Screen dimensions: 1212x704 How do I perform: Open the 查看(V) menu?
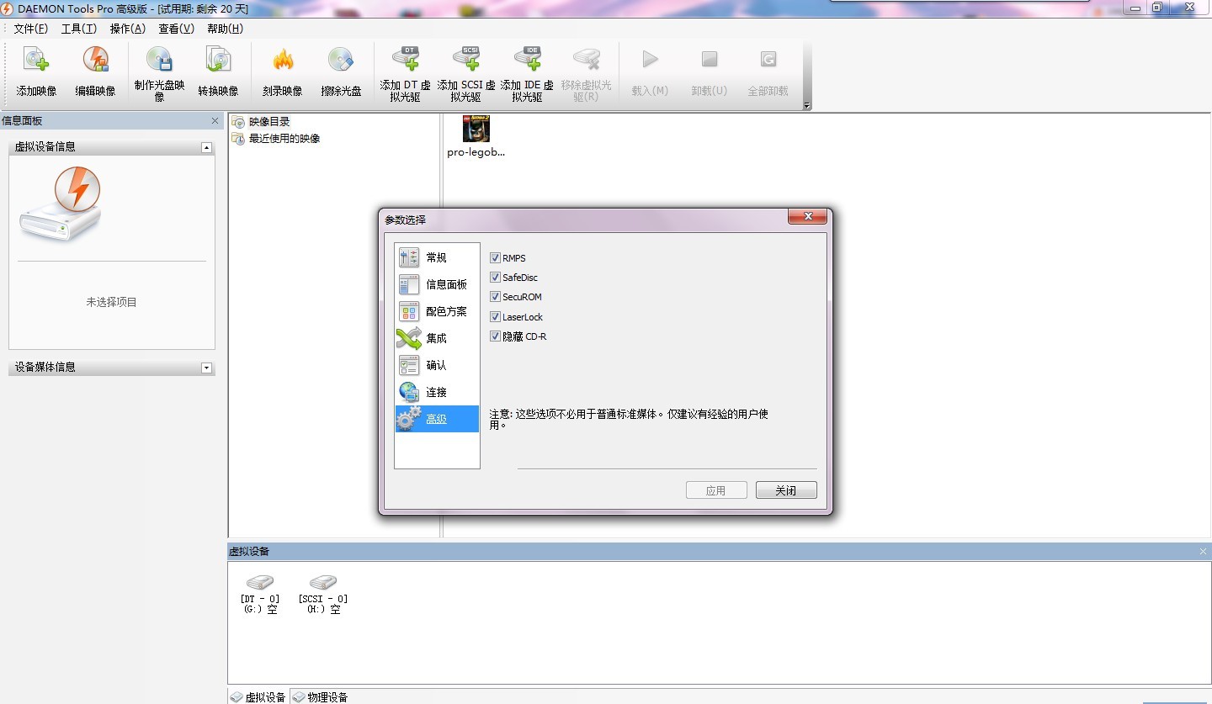tap(177, 29)
